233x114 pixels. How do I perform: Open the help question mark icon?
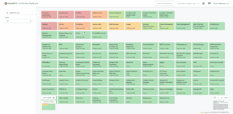[x=203, y=3]
